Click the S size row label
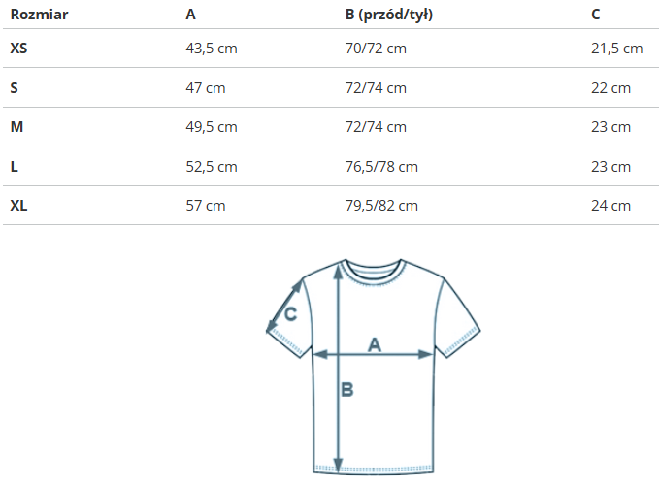659x487 pixels. 14,88
